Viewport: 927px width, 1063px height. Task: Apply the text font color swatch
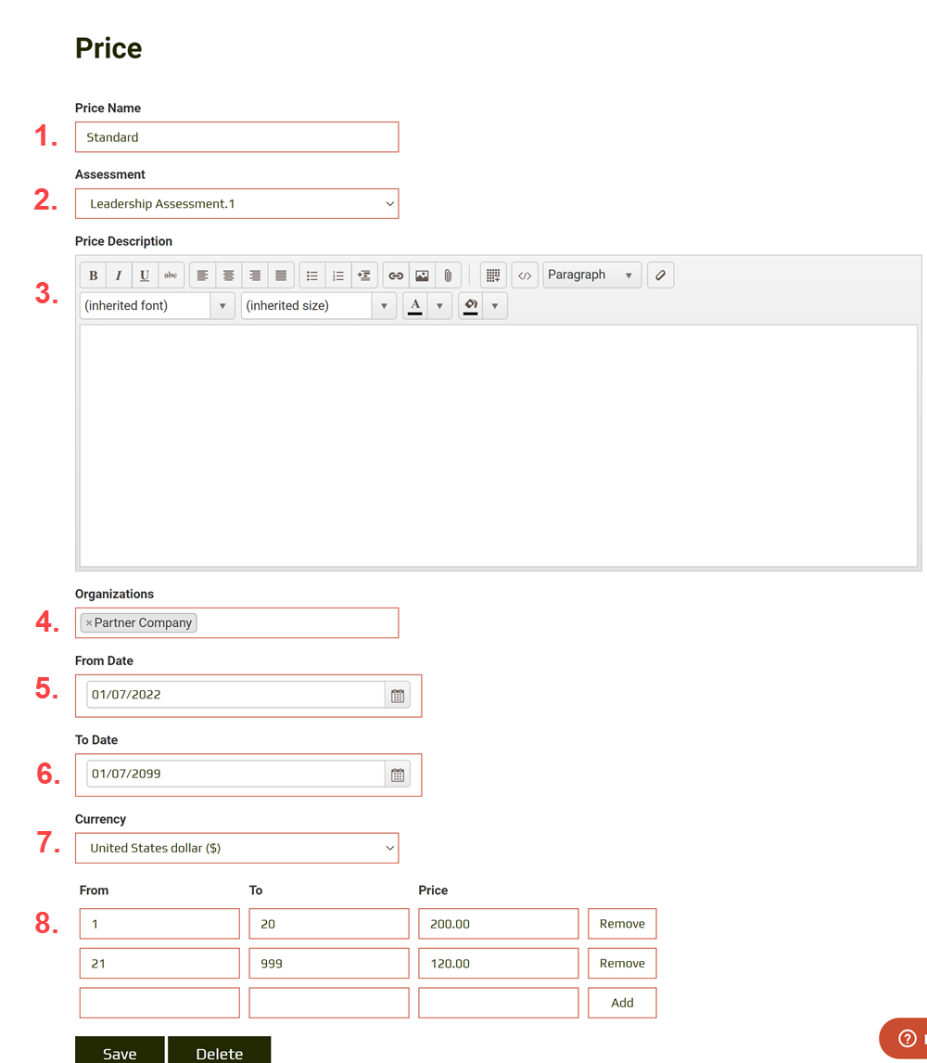point(414,305)
